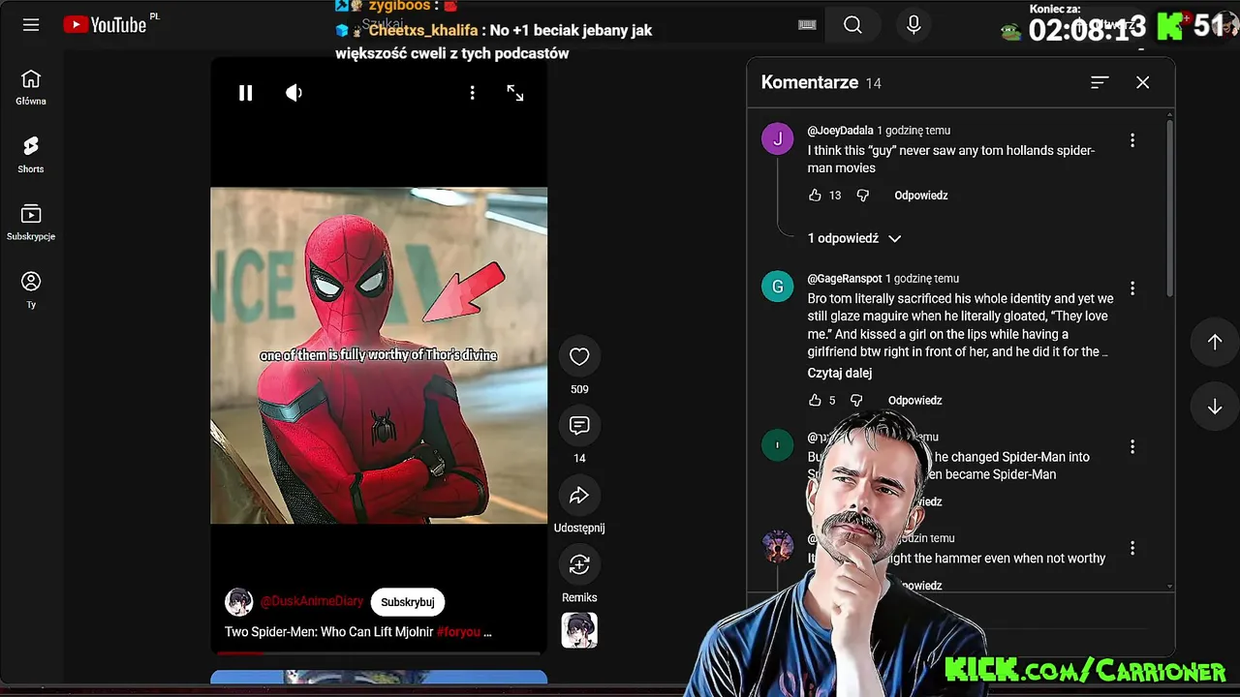Go to the next Short with down arrow
This screenshot has height=697, width=1240.
click(1215, 408)
